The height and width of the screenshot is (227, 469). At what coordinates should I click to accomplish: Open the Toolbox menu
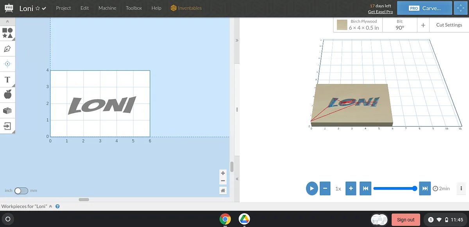134,8
